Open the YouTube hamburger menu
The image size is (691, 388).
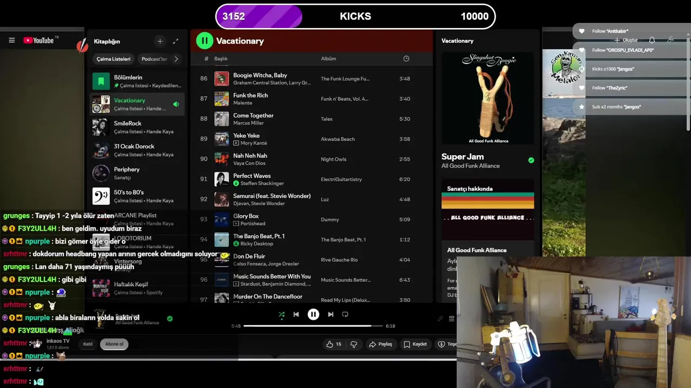click(12, 40)
